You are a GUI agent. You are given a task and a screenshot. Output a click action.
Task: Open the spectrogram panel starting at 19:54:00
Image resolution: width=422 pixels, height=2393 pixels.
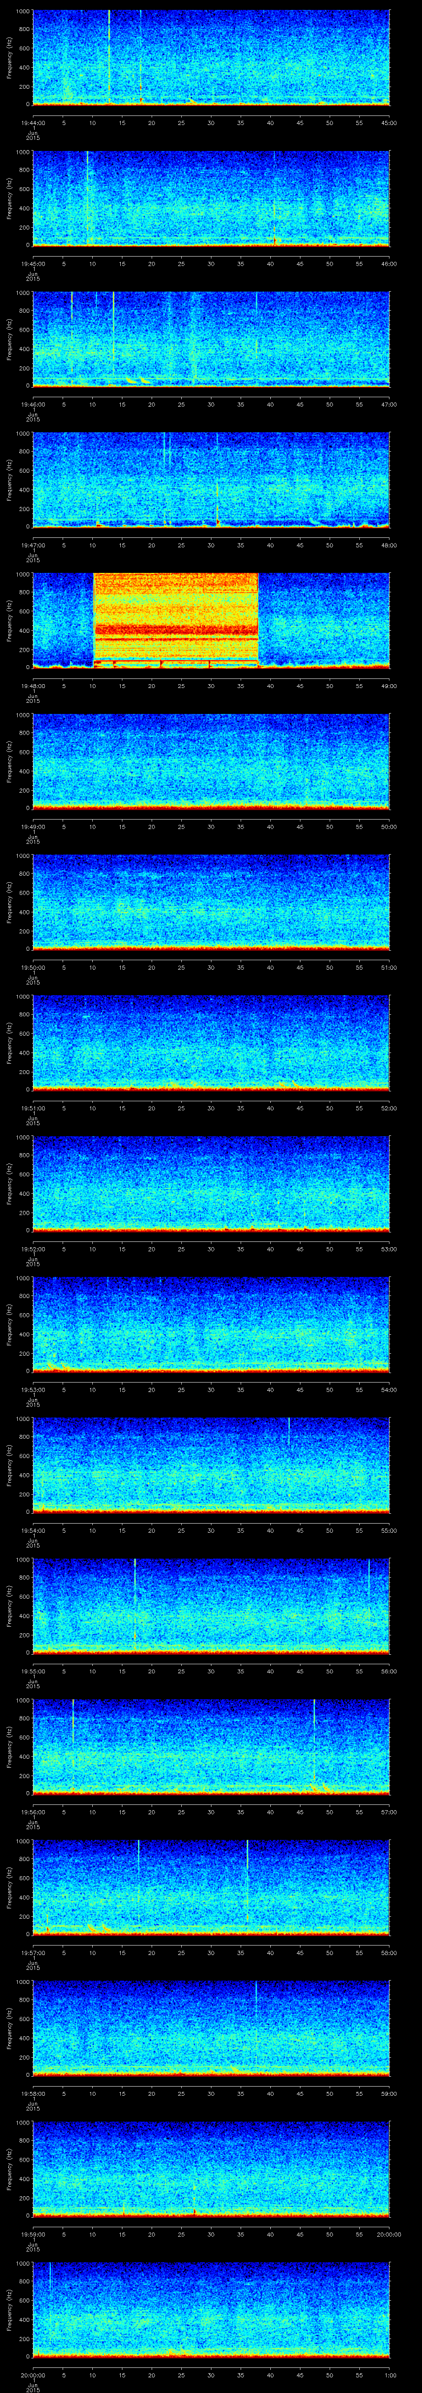(x=211, y=1465)
